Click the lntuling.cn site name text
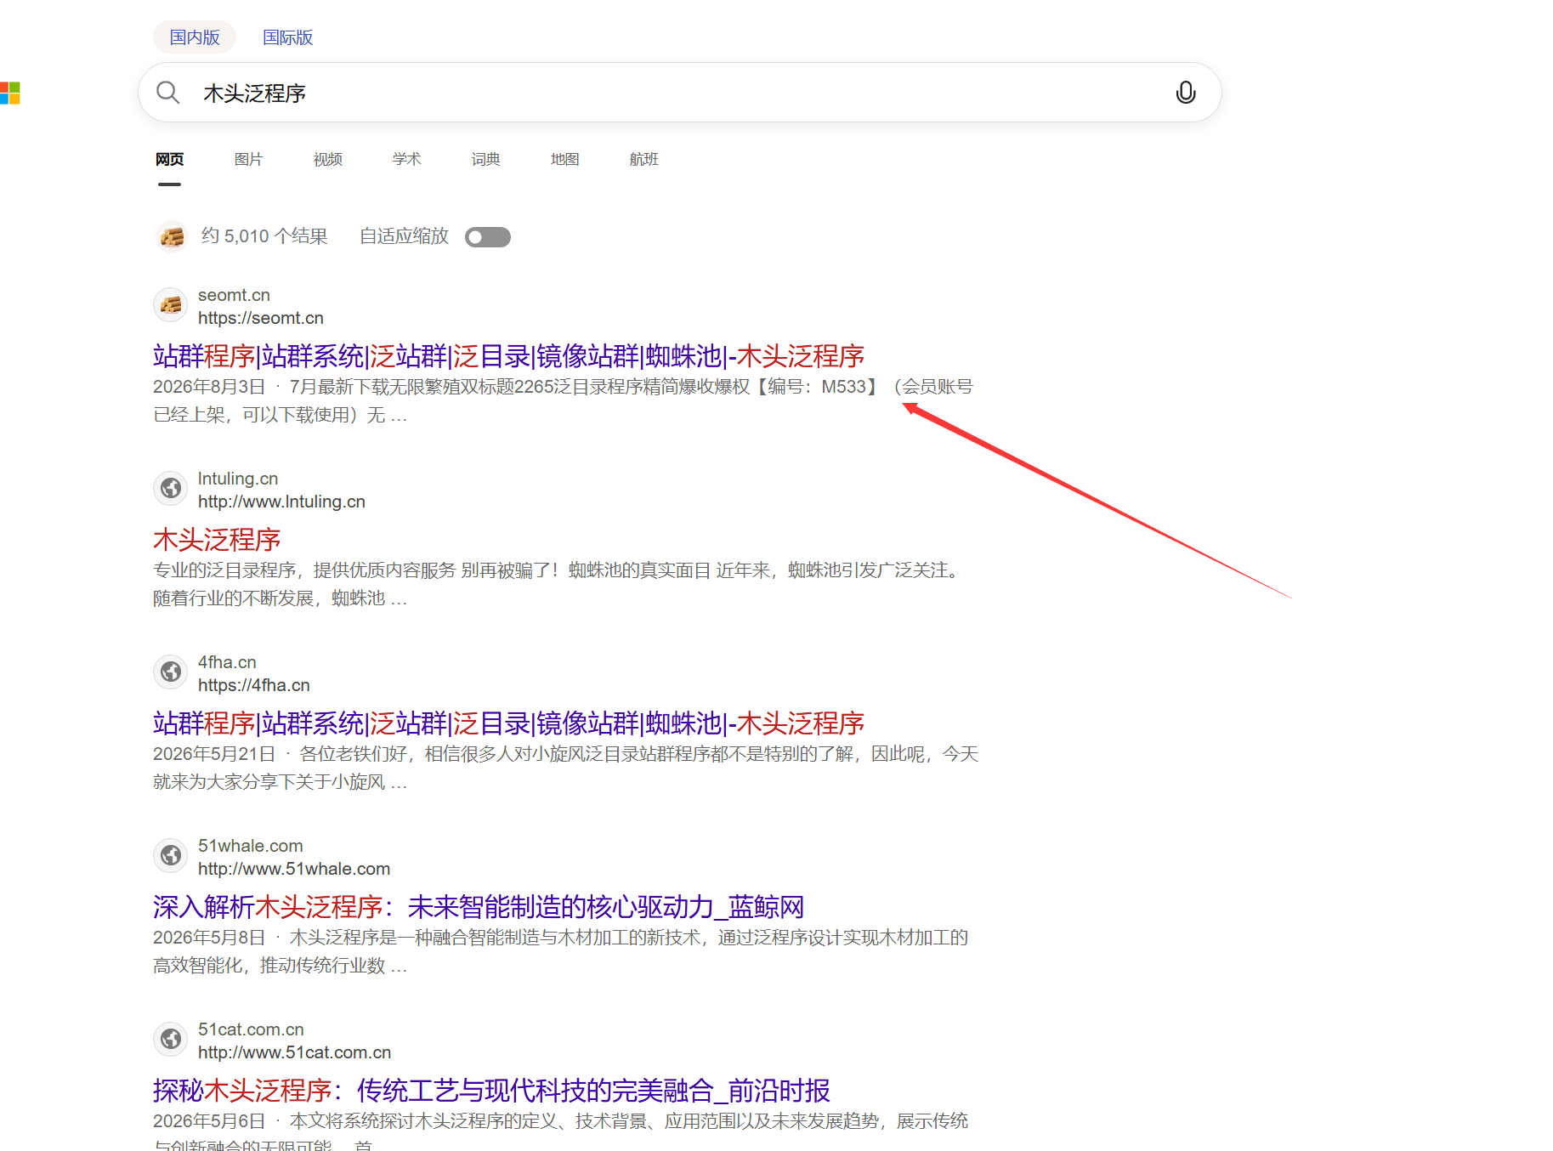Image resolution: width=1553 pixels, height=1151 pixels. point(238,479)
